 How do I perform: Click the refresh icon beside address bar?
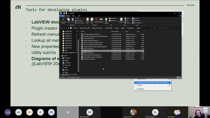(x=154, y=28)
